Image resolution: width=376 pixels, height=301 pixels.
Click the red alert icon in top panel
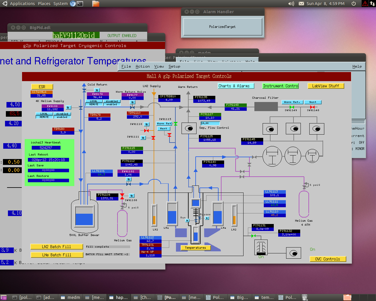(365, 4)
